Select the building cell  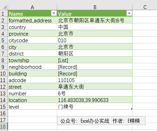coord(32,73)
